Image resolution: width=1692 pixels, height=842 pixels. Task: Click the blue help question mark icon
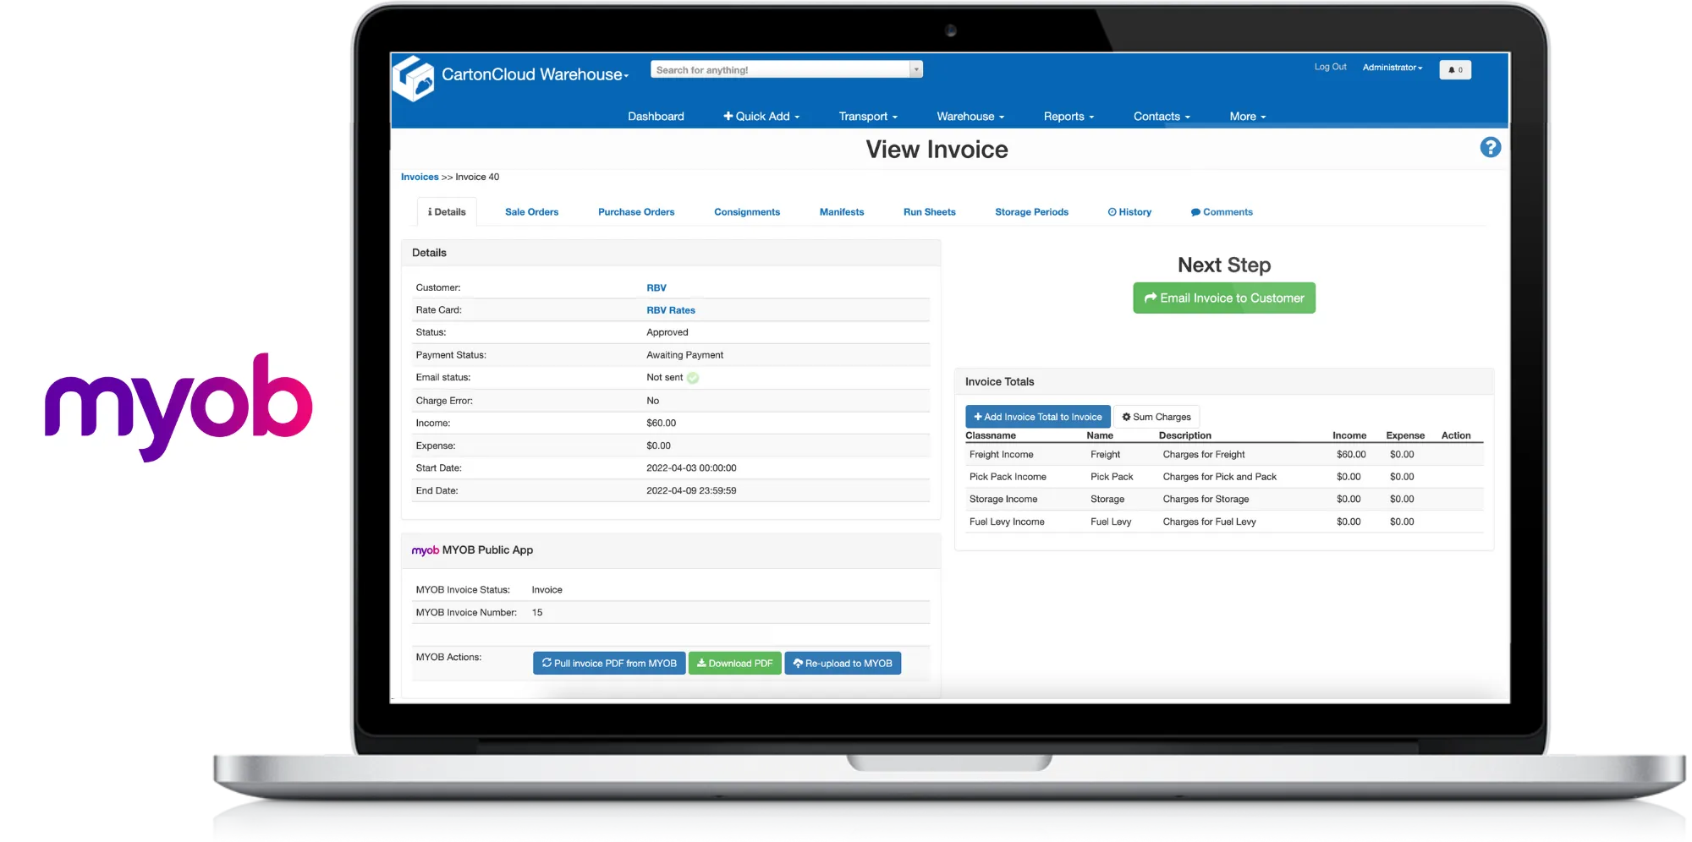pyautogui.click(x=1491, y=147)
